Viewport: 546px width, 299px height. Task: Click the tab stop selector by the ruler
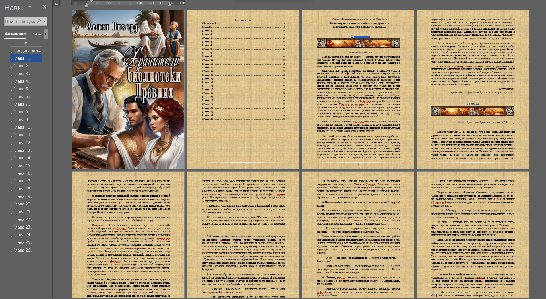(57, 3)
